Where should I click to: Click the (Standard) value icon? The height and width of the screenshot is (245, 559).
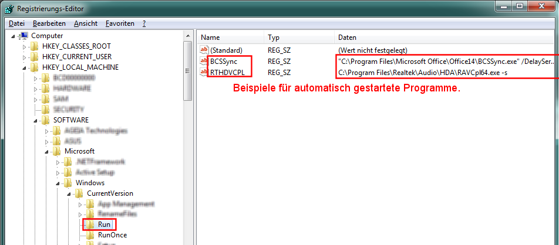click(x=204, y=50)
